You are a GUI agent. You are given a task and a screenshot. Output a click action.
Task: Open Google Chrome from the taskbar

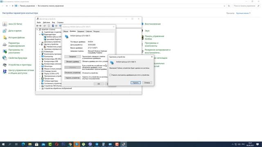(x=70, y=144)
